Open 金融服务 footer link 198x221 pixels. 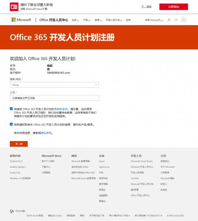[x=103, y=195]
